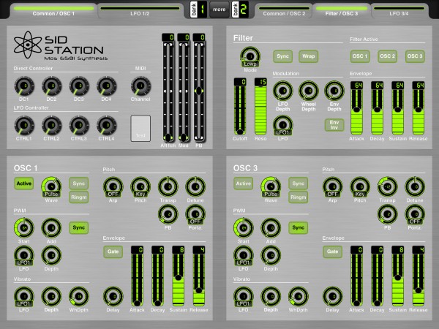Viewport: 439px width, 329px height.
Task: Click the Filter Wheel Depth knob
Action: click(x=309, y=91)
